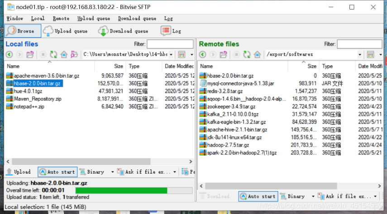387x214 pixels.
Task: Select remote hadoop-2.7.5.tar.gz
Action: pyautogui.click(x=228, y=145)
